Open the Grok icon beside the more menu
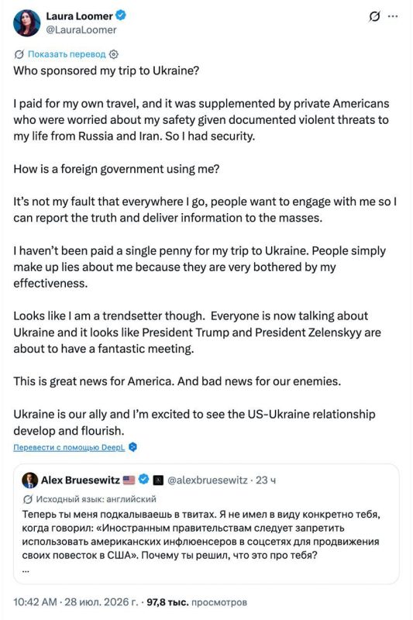Image resolution: width=413 pixels, height=620 pixels. (x=374, y=16)
